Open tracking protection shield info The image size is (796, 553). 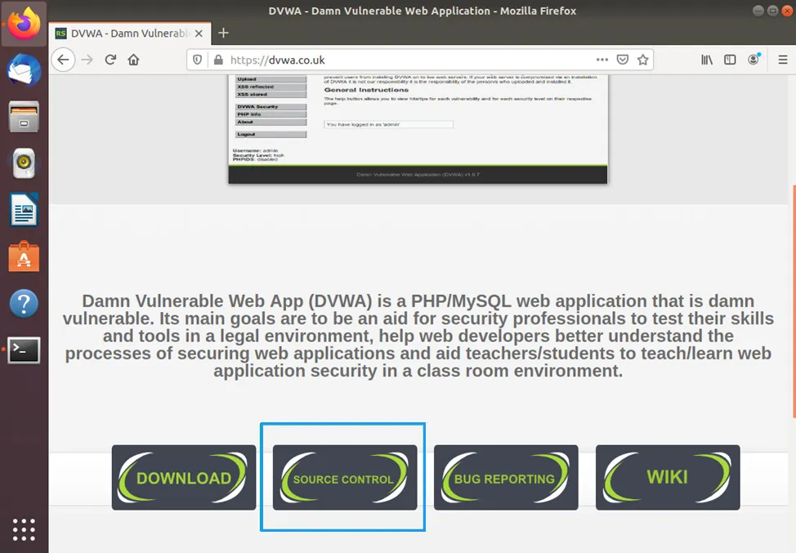198,60
